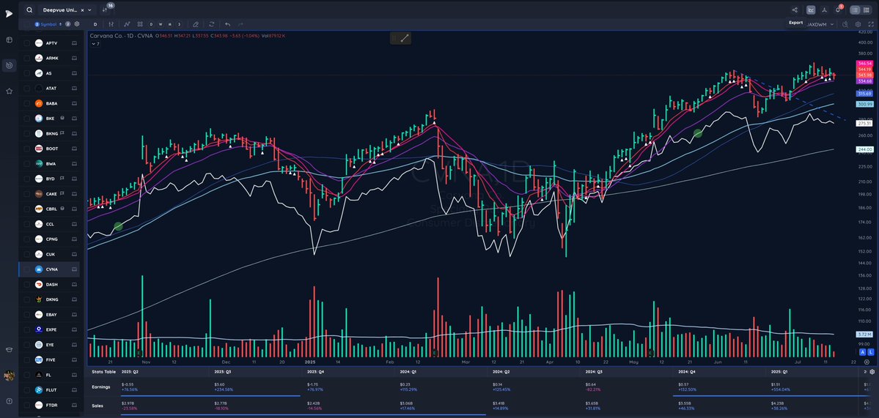Viewport: 879px width, 418px height.
Task: Toggle log scale L button
Action: 871,352
